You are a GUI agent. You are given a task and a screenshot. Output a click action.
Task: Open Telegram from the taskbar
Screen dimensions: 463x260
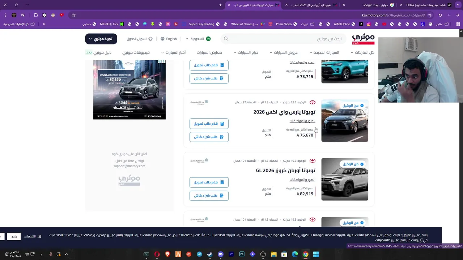(199, 254)
